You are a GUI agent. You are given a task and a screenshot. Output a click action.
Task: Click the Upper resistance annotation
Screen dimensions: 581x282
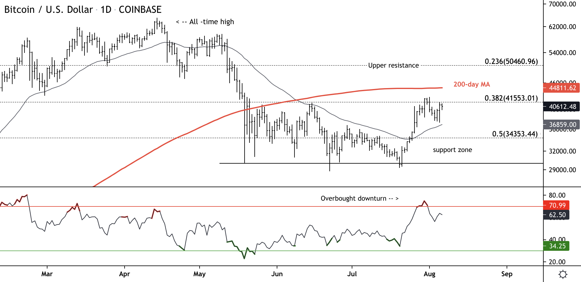393,65
